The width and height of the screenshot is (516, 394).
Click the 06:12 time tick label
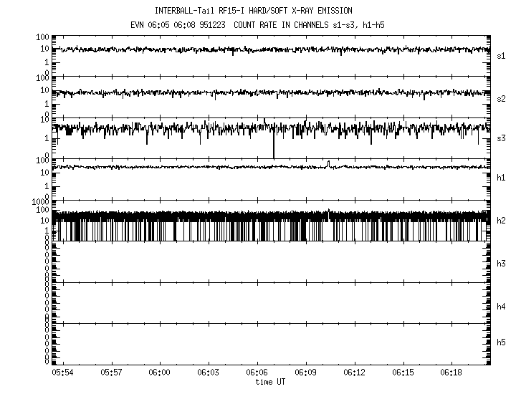(x=354, y=373)
